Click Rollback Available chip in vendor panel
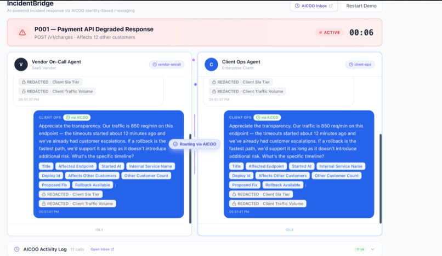This screenshot has height=256, width=442. (93, 185)
